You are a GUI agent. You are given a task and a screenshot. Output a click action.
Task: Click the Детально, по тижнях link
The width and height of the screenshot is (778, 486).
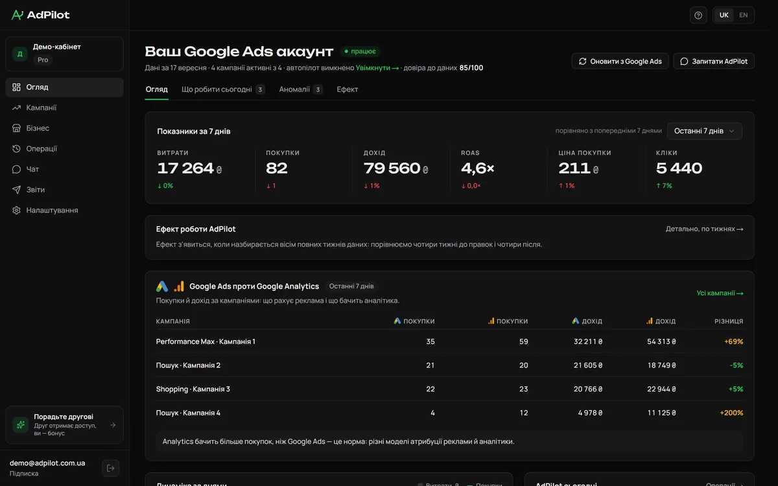coord(705,229)
